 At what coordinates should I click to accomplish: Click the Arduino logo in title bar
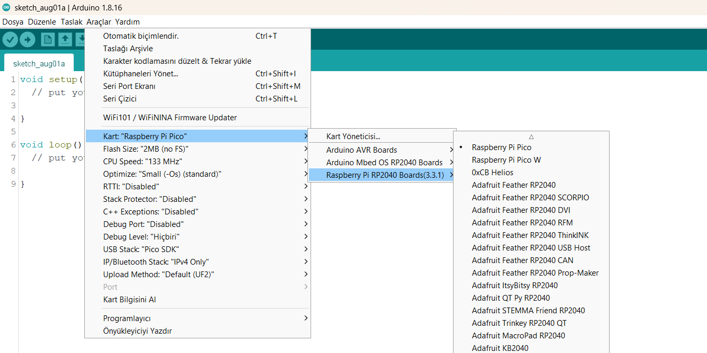click(6, 8)
